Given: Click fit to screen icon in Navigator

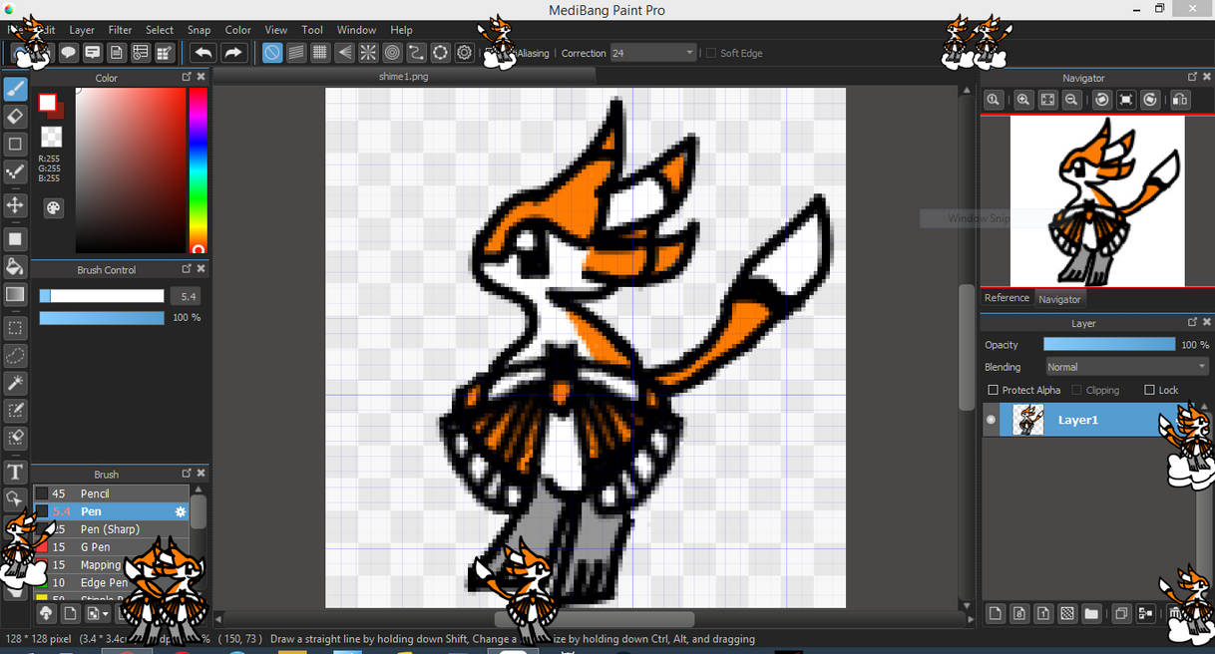Looking at the screenshot, I should (x=1047, y=100).
